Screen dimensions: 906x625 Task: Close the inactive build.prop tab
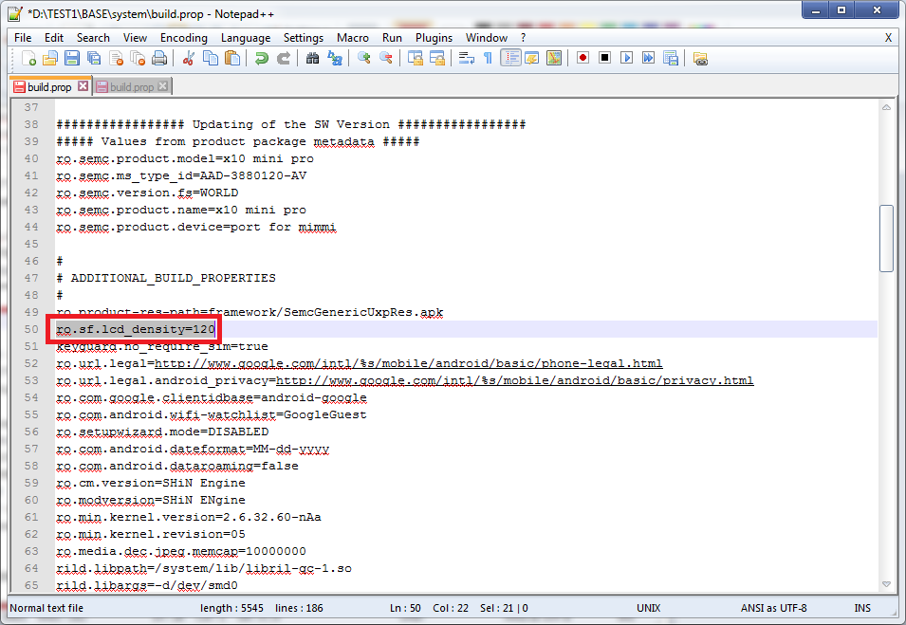coord(163,86)
